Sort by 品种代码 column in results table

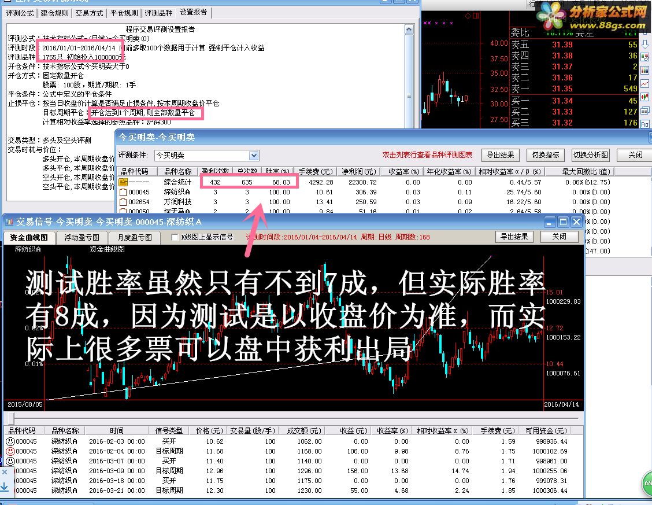coord(138,171)
